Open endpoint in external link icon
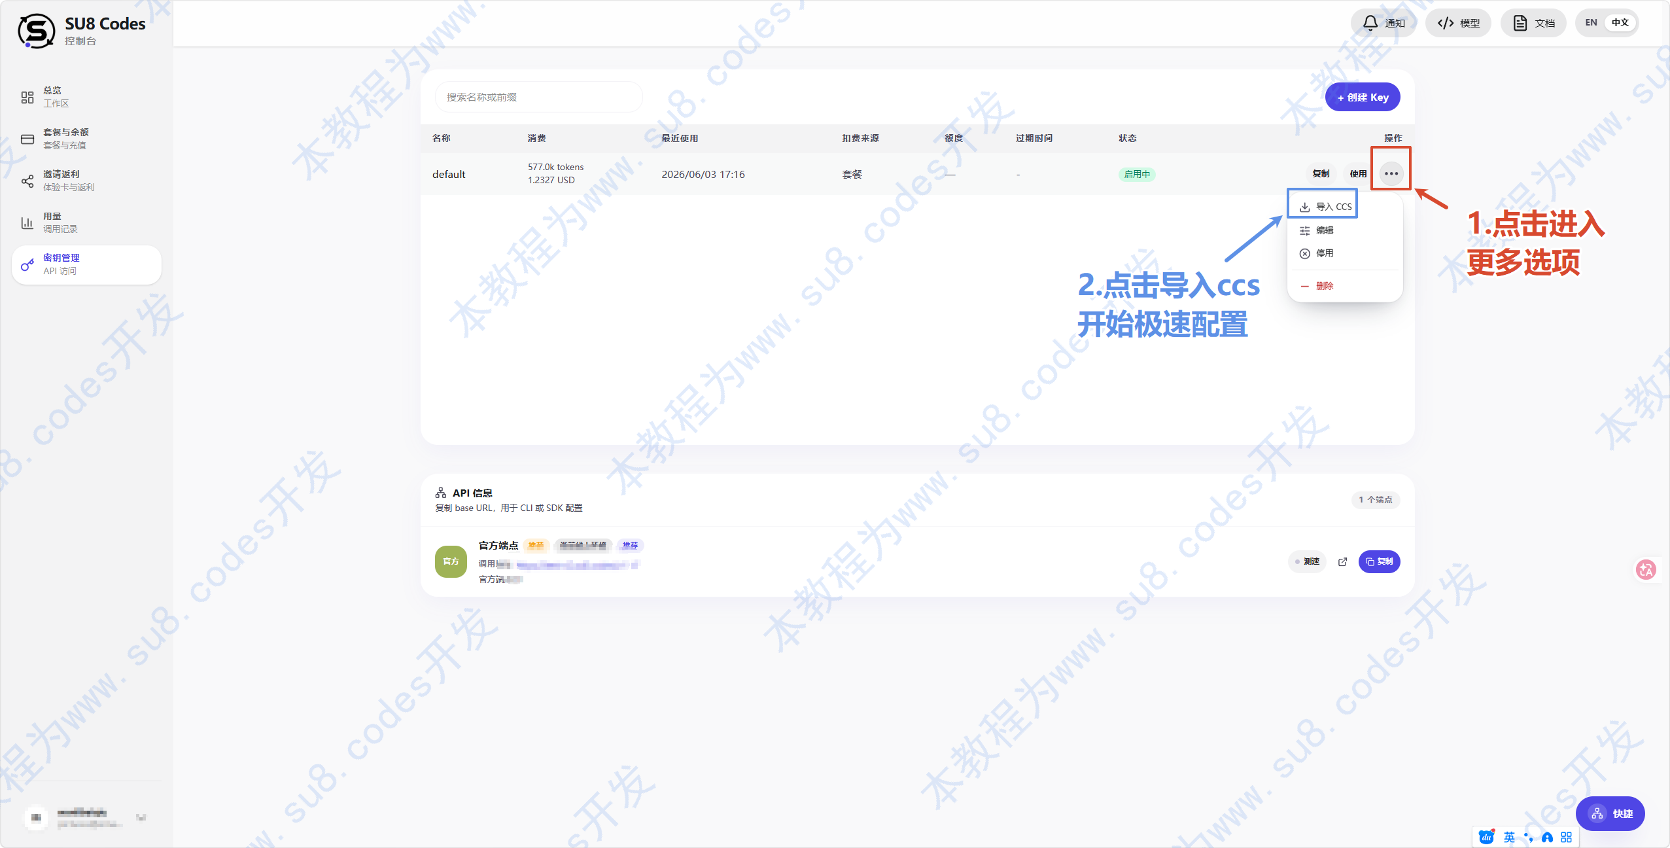This screenshot has width=1670, height=848. 1342,561
